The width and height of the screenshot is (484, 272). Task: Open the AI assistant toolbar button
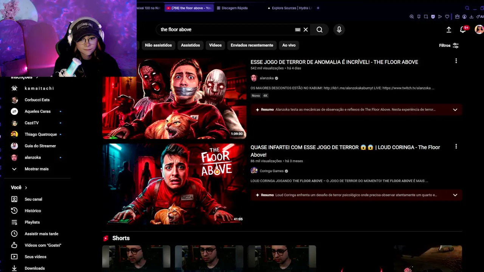tap(480, 17)
